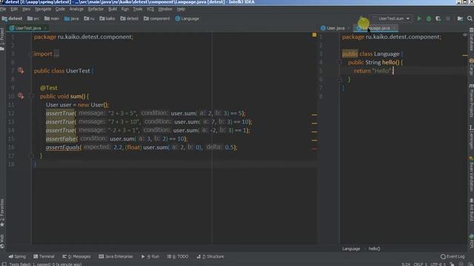Click hello() closing brace fold marker
Viewport: 474px width, 266px height.
pos(339,79)
